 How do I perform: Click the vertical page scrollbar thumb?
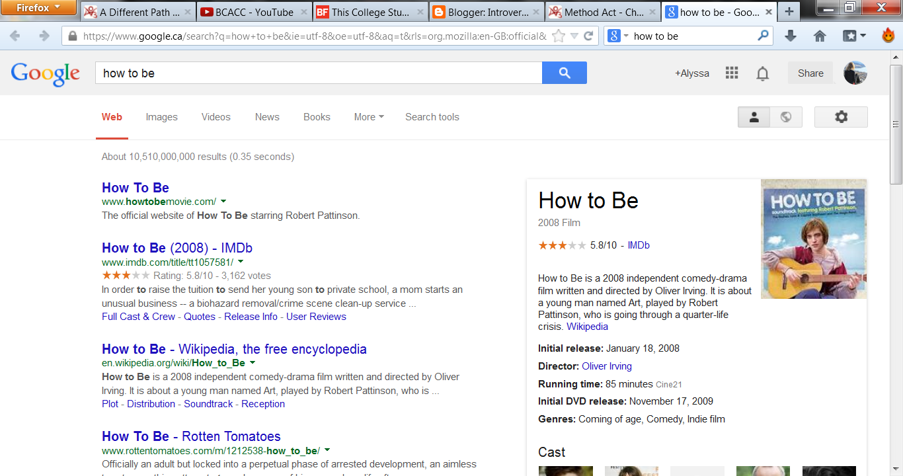[896, 124]
